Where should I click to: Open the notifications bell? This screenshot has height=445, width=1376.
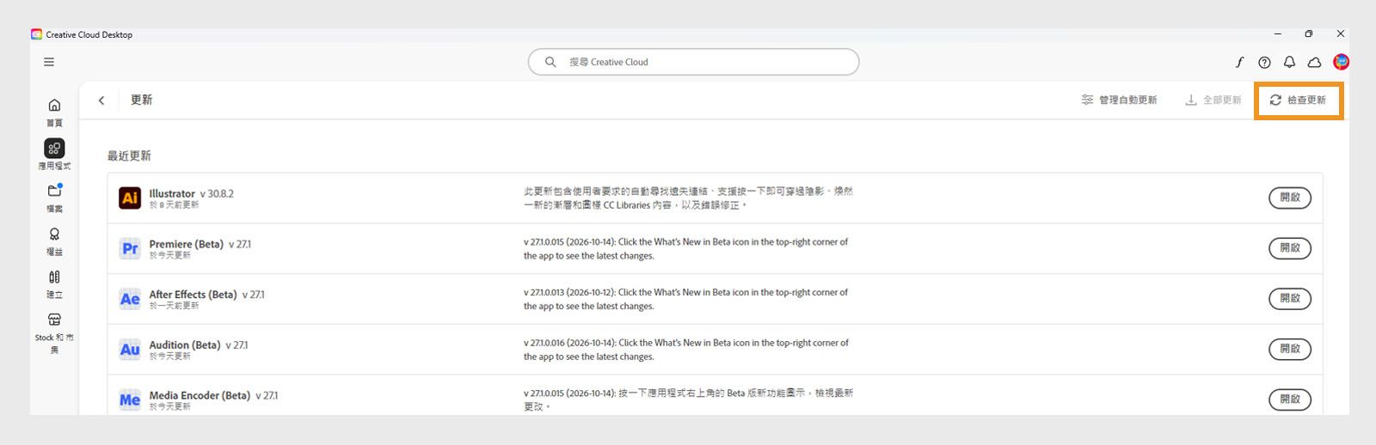coord(1289,62)
